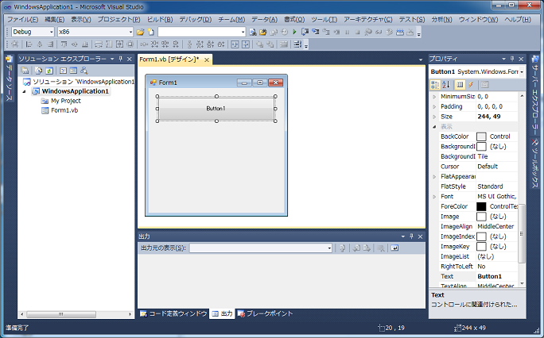Open the データ ソース side tab
This screenshot has width=544, height=338.
[9, 79]
